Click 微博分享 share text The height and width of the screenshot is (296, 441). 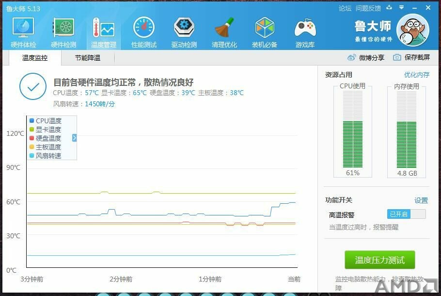[372, 58]
